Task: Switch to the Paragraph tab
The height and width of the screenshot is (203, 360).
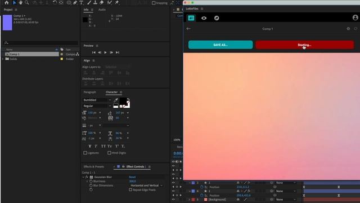Action: (x=90, y=92)
